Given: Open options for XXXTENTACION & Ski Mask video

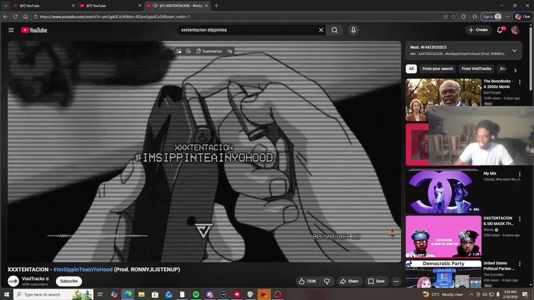Looking at the screenshot, I should coord(520,219).
